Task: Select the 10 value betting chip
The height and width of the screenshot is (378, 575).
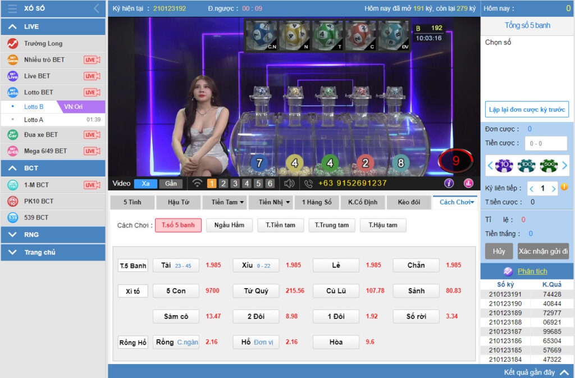Action: click(504, 165)
